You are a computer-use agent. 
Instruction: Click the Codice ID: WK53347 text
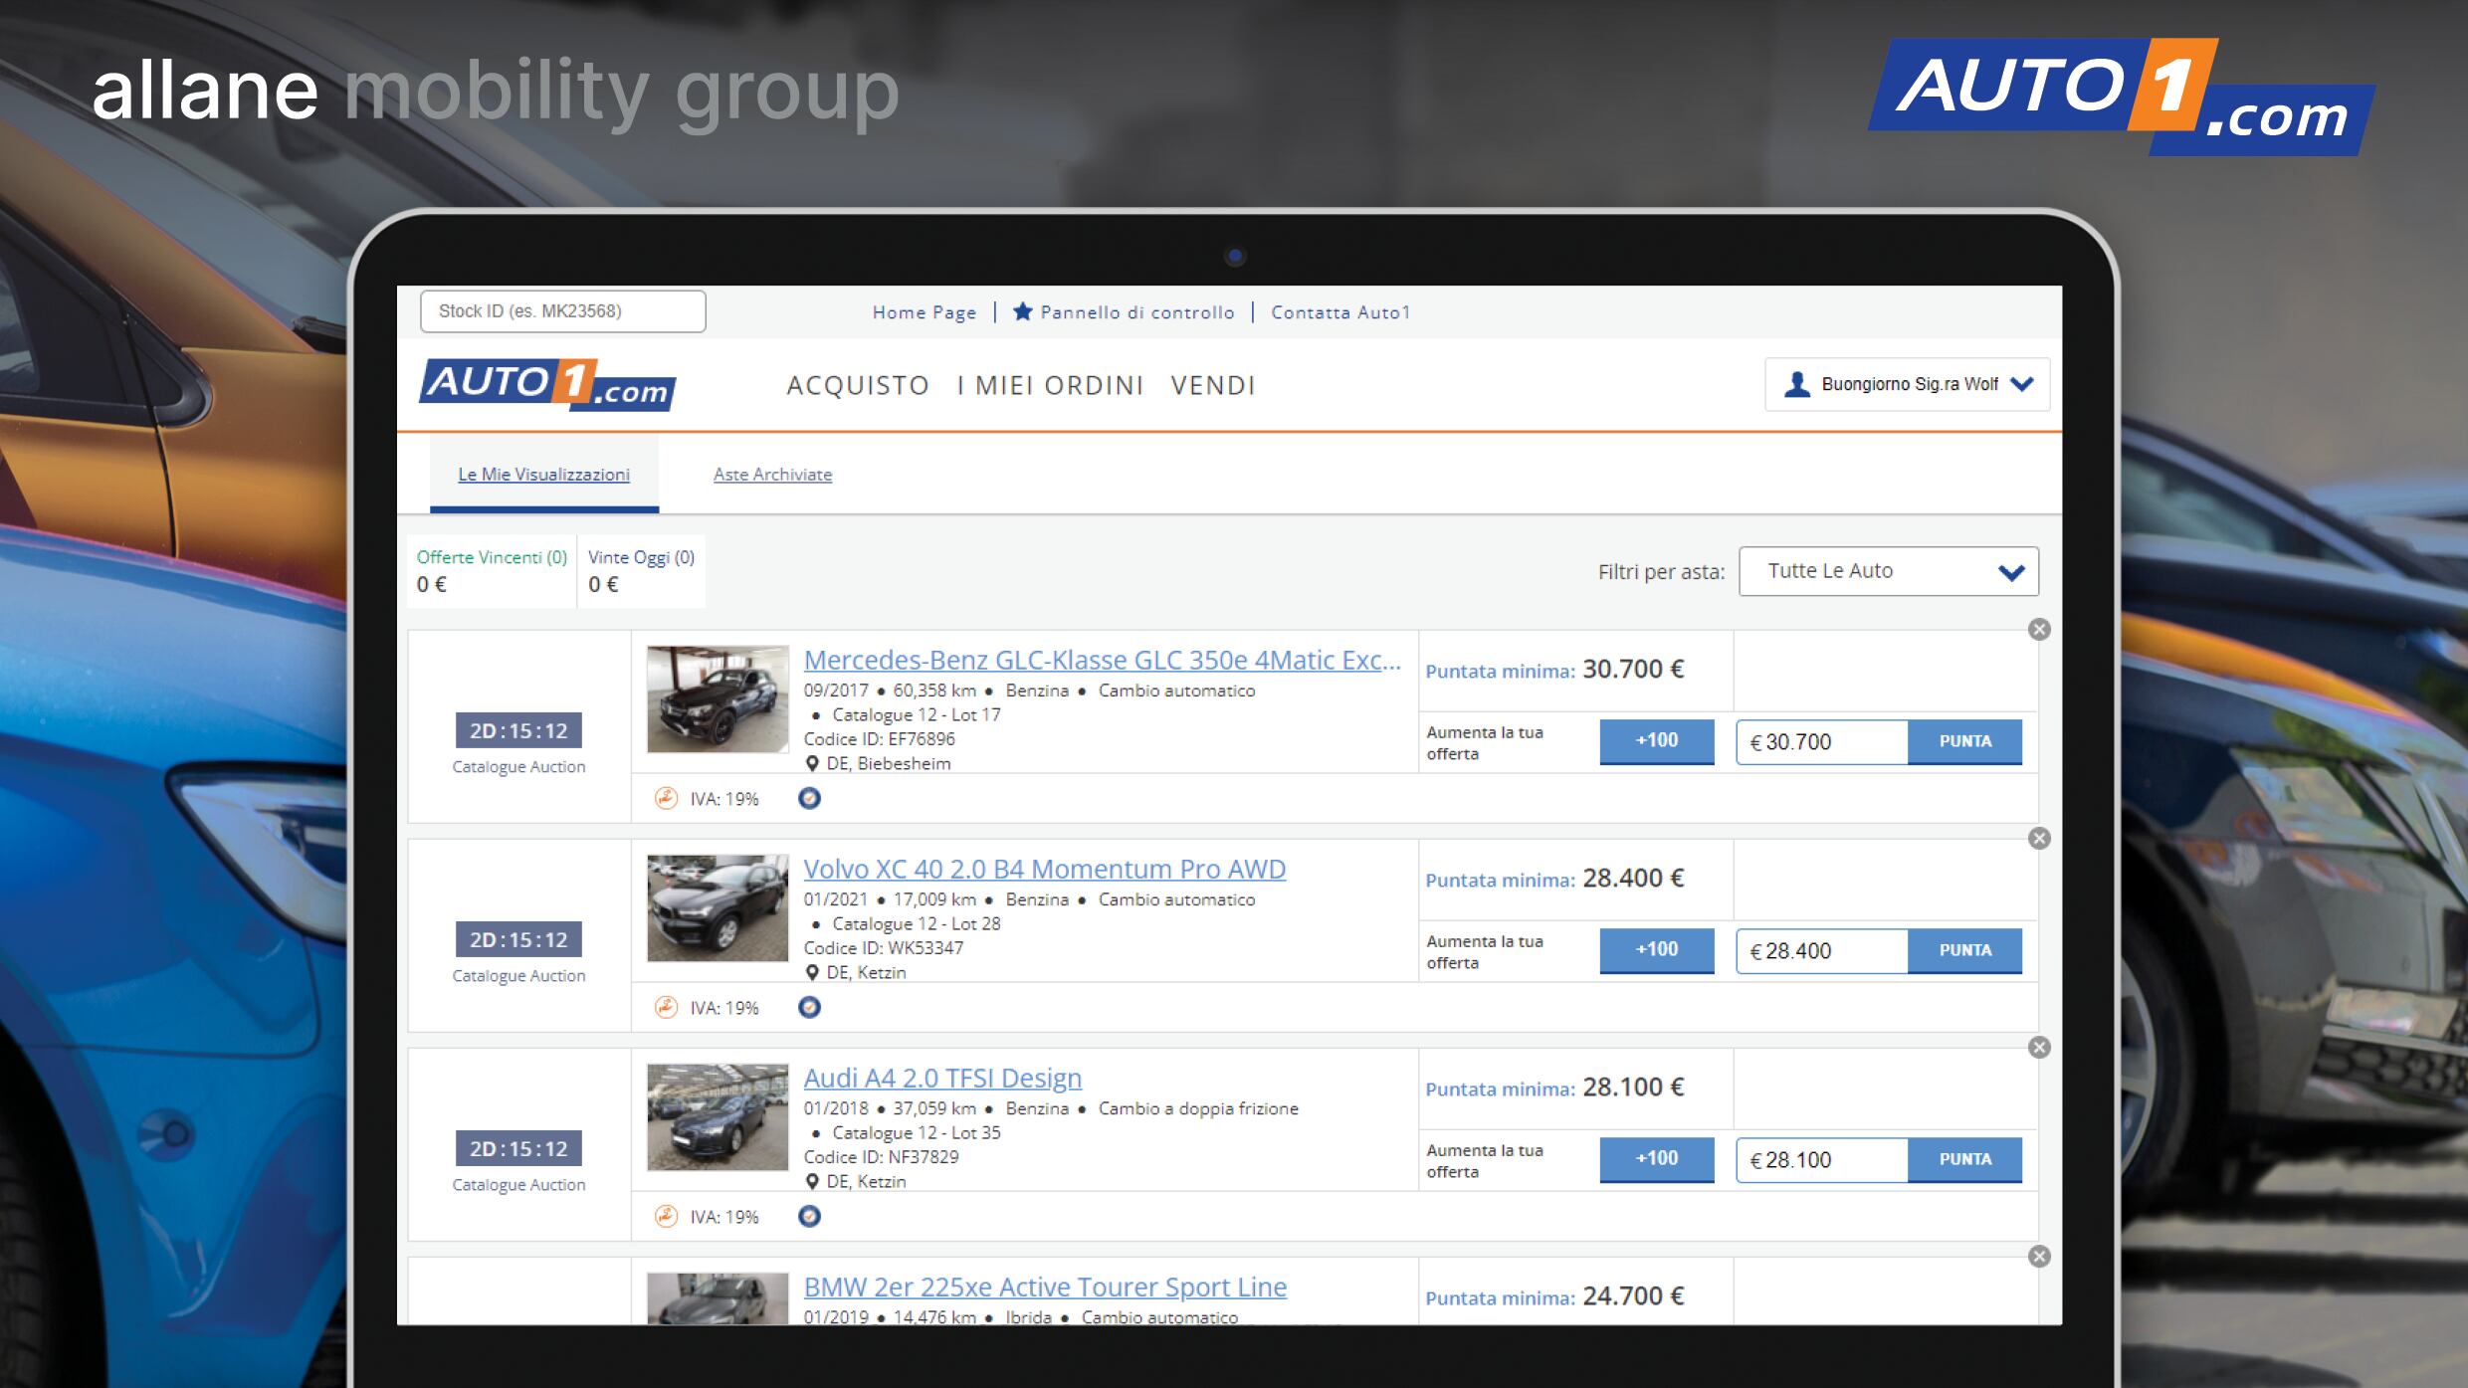883,947
